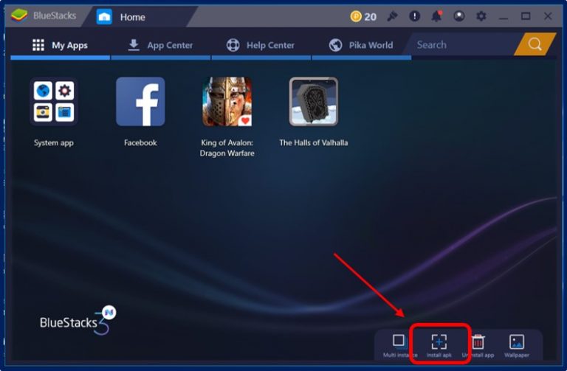
Task: Close the BlueStacks window
Action: 548,16
